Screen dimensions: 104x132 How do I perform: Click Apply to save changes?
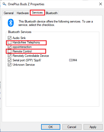click(93, 127)
